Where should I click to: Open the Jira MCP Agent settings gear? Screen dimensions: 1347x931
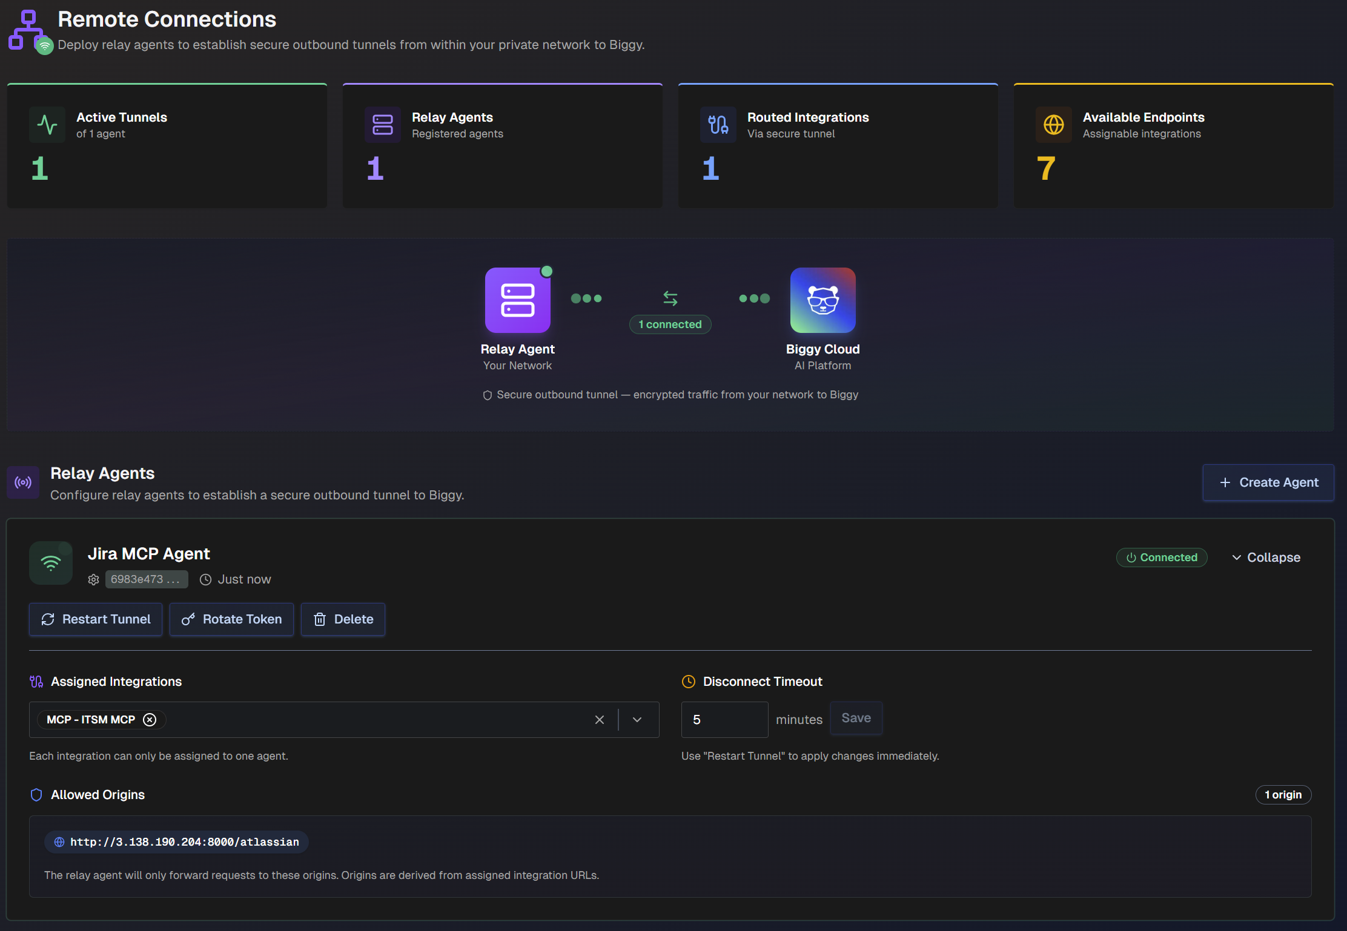coord(93,579)
